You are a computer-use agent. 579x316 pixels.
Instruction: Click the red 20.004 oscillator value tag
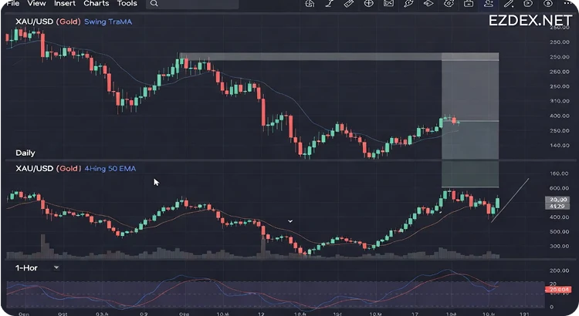[558, 290]
